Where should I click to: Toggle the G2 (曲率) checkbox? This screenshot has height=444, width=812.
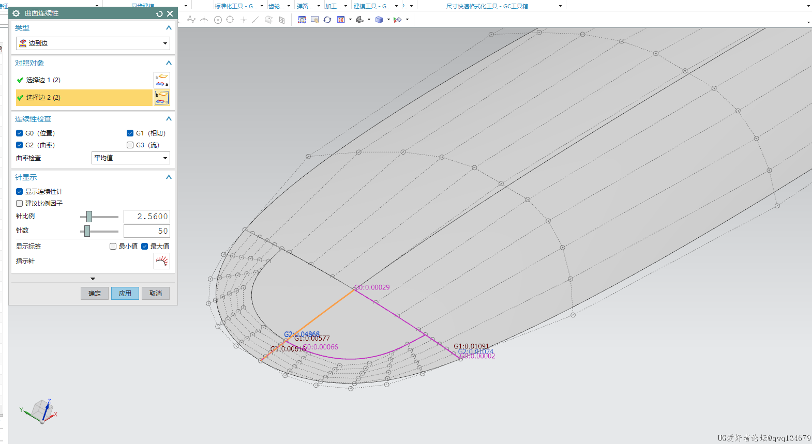click(20, 145)
